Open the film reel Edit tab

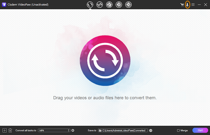128,5
